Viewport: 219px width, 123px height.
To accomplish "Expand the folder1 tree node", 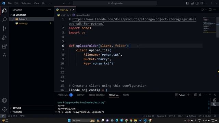I will (x=13, y=19).
